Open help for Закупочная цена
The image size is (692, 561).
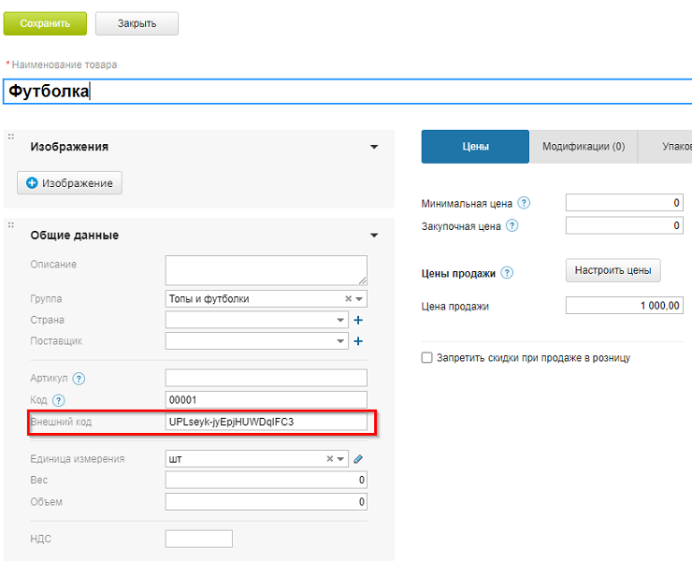coord(512,225)
